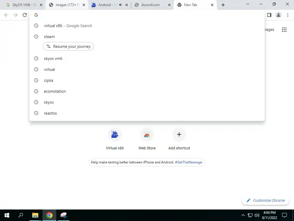Show hidden system tray icons
The width and height of the screenshot is (294, 221).
[243, 215]
